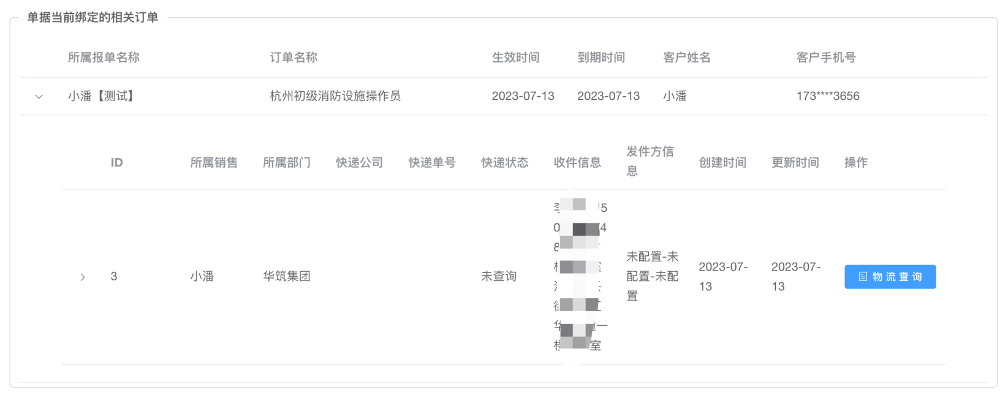Click the 物流查询 button
Screen dimensions: 1008x393
tap(890, 277)
